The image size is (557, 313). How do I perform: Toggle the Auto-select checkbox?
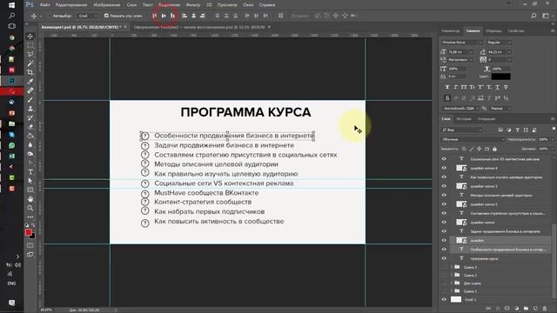click(x=50, y=16)
